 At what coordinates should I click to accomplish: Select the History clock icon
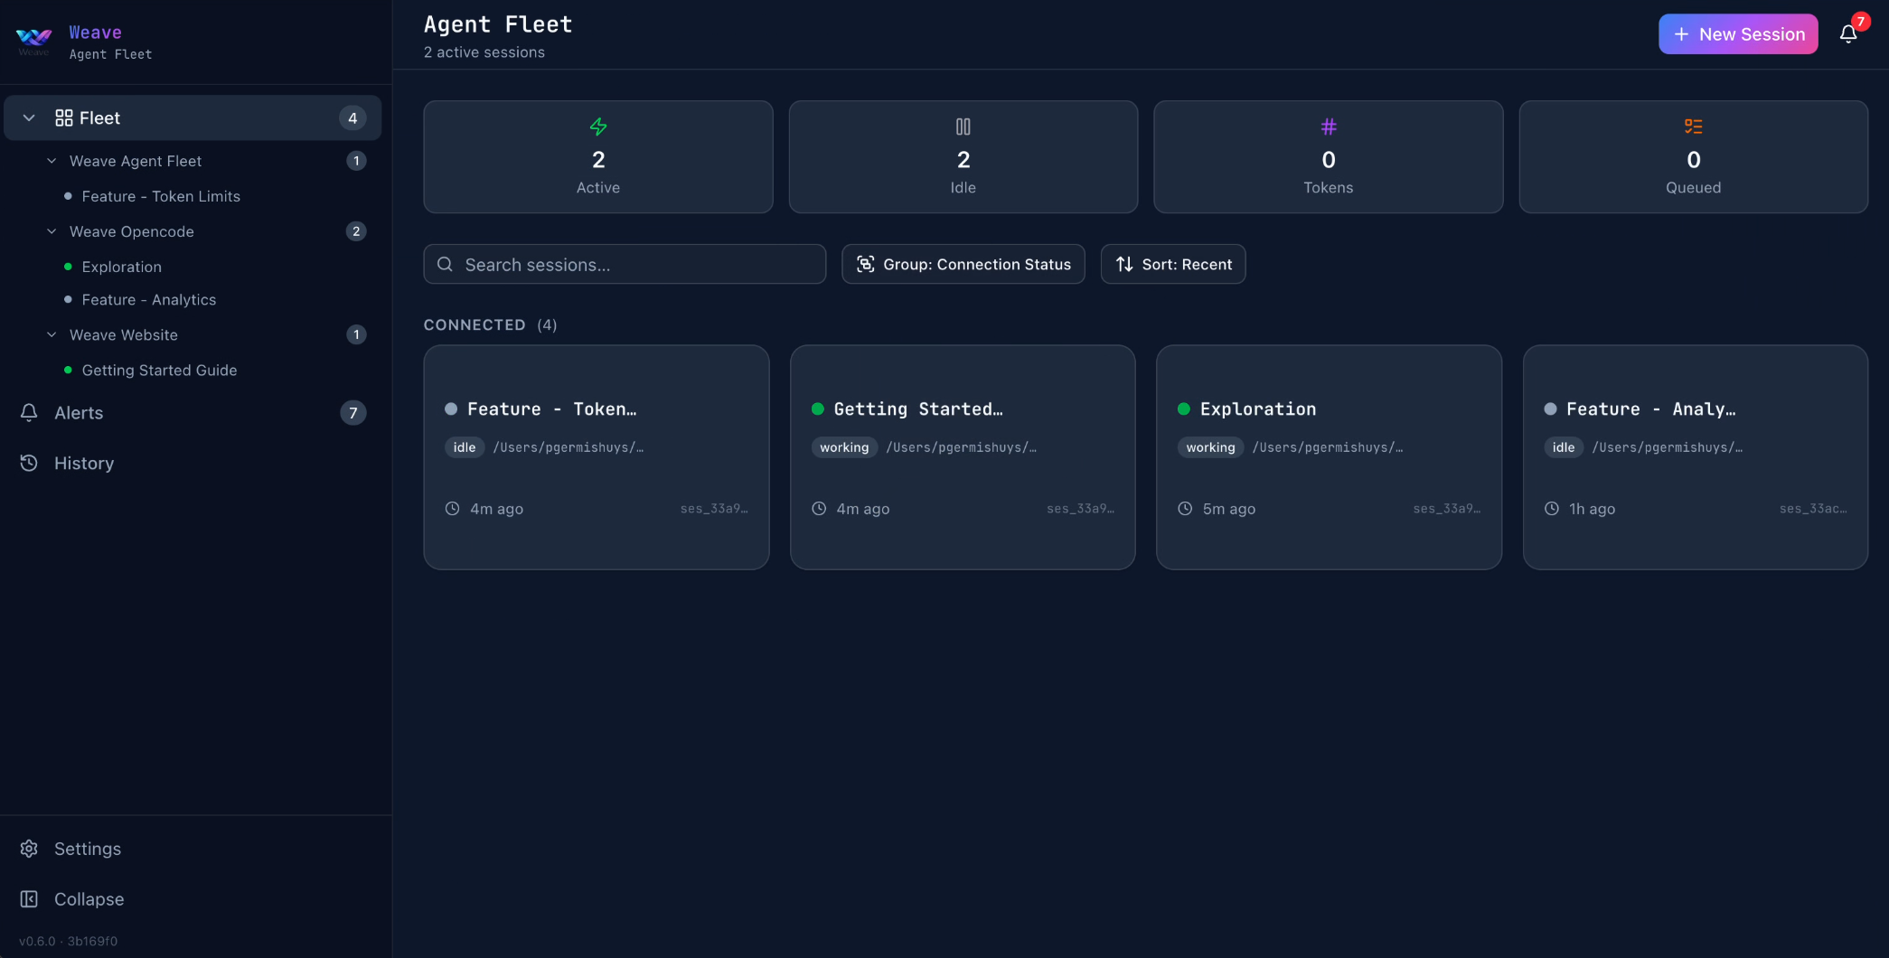coord(28,463)
